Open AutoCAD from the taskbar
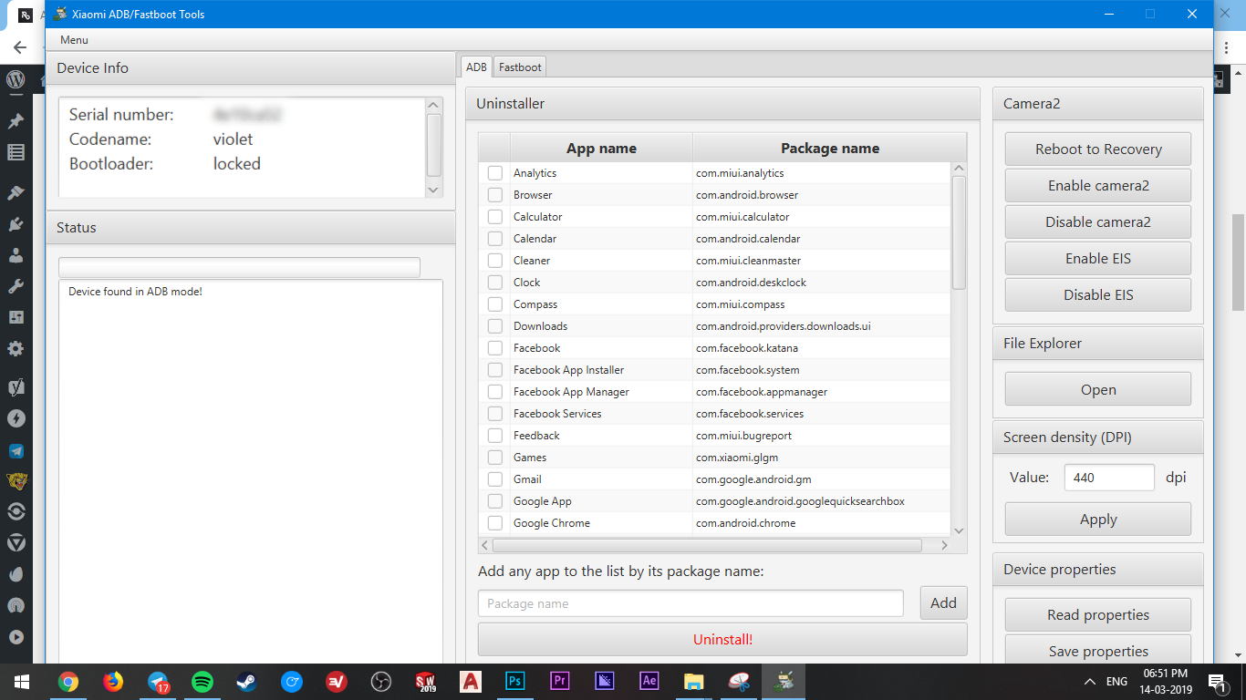Screen dimensions: 1246x700 471,681
